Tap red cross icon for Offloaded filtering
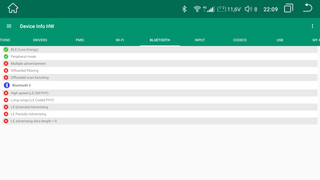Viewport: 320px width, 180px height. click(x=6, y=70)
